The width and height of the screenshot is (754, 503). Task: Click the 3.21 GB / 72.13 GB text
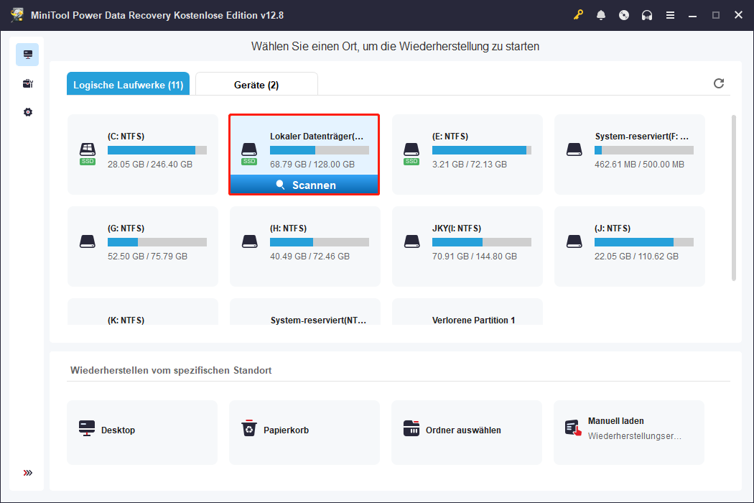(x=470, y=165)
